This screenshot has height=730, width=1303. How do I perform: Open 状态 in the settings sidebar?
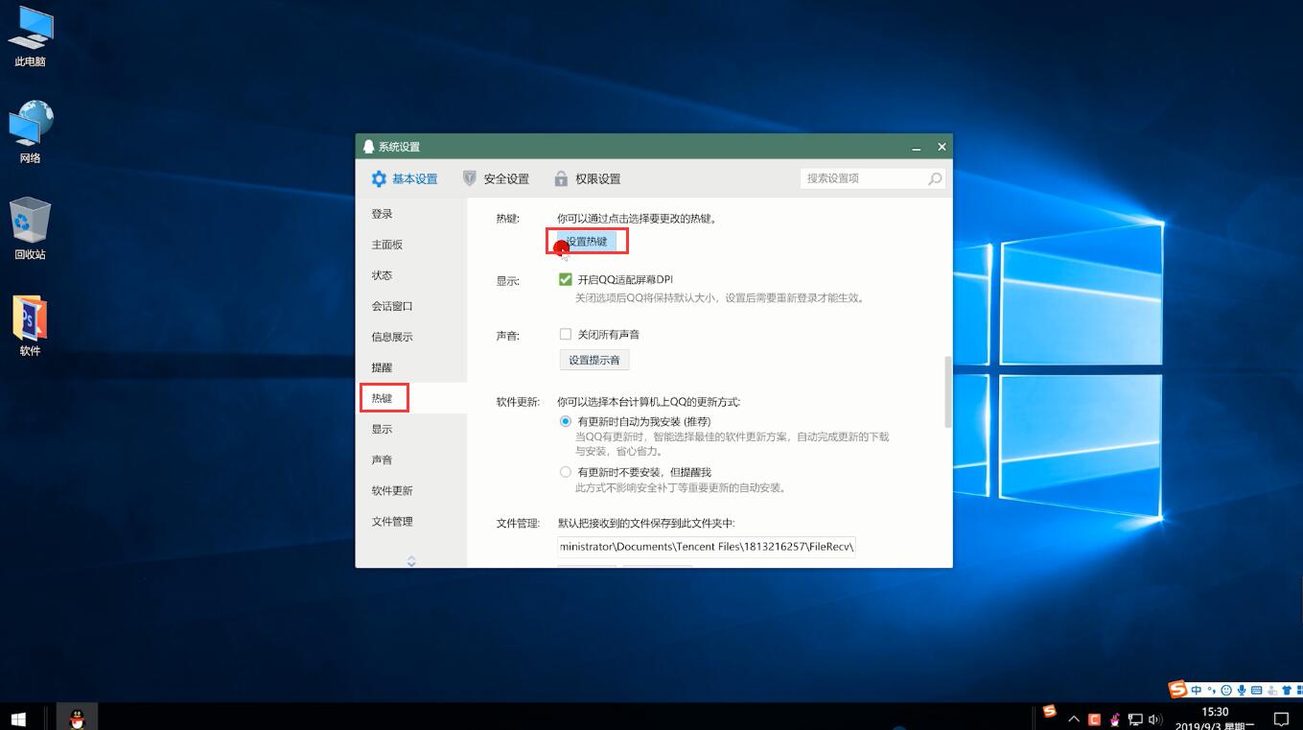411,275
